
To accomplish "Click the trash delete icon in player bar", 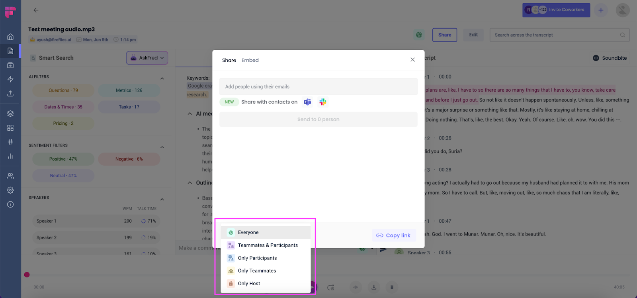I will [x=392, y=287].
